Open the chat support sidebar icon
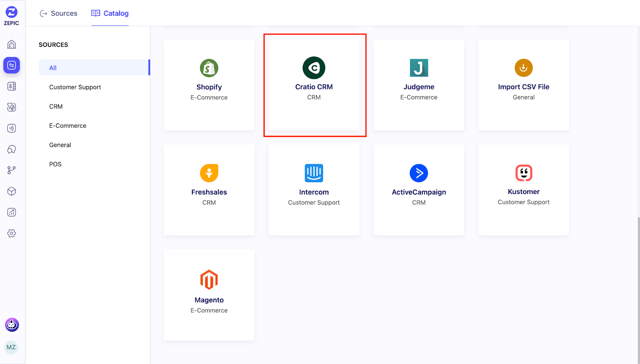This screenshot has width=640, height=364. [x=12, y=149]
